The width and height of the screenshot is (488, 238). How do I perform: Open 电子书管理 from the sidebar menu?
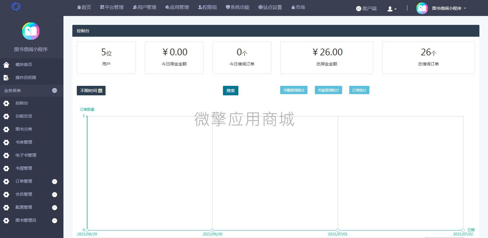pos(26,155)
